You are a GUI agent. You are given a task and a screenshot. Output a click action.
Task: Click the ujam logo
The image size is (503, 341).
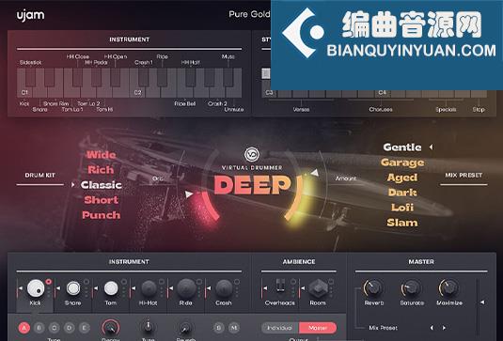point(30,16)
